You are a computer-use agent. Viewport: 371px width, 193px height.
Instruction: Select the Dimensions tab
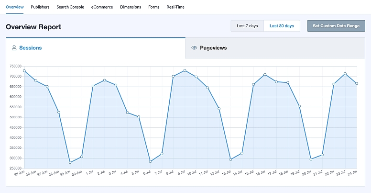pos(131,7)
